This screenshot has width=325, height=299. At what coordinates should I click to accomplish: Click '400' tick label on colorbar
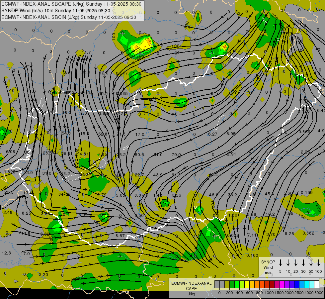tap(239, 293)
